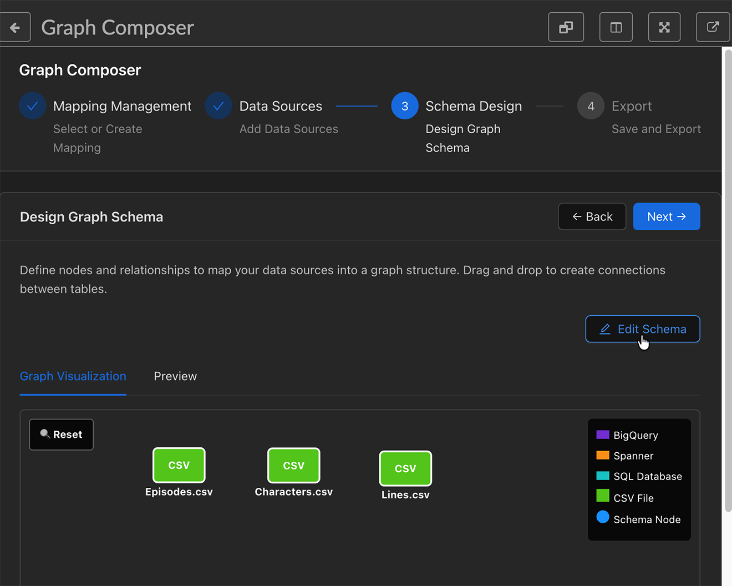Open the Graph Visualization tab
Viewport: 732px width, 586px height.
pyautogui.click(x=73, y=376)
